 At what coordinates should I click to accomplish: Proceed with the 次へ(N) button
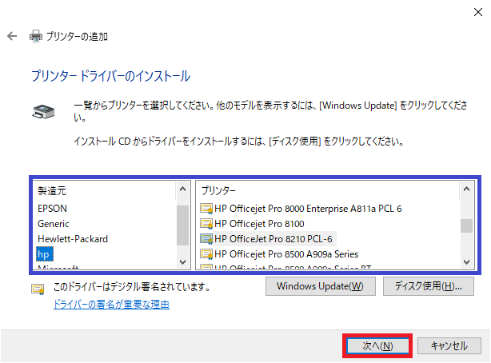[377, 345]
